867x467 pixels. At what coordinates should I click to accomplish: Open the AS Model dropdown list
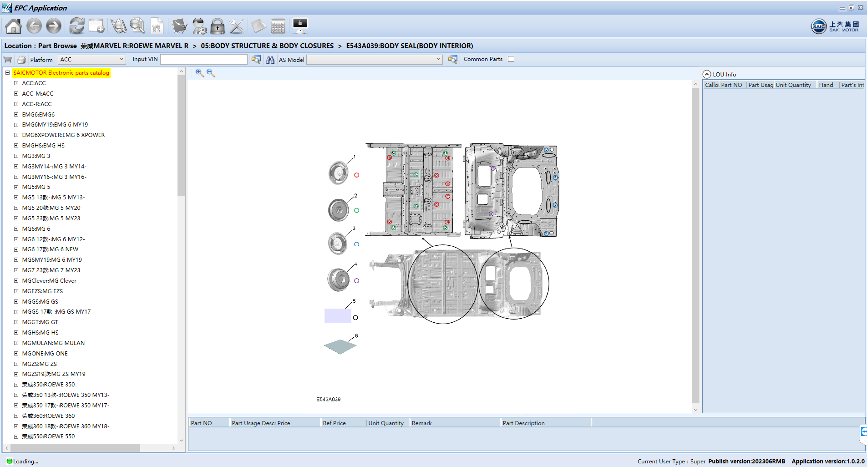click(437, 59)
